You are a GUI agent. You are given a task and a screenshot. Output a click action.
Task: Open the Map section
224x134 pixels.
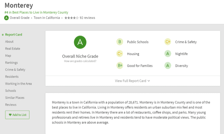(x=8, y=56)
